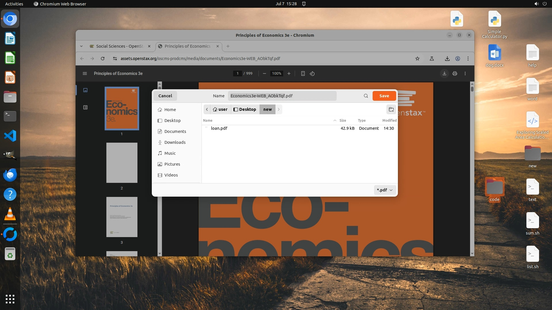The image size is (552, 310).
Task: Click the file Name input field
Action: coord(282,96)
